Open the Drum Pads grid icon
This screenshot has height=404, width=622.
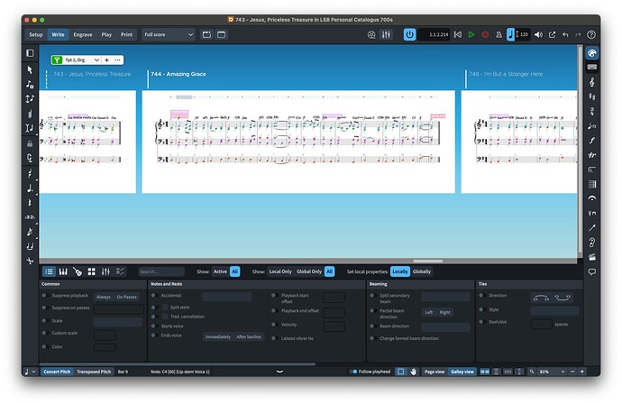92,271
